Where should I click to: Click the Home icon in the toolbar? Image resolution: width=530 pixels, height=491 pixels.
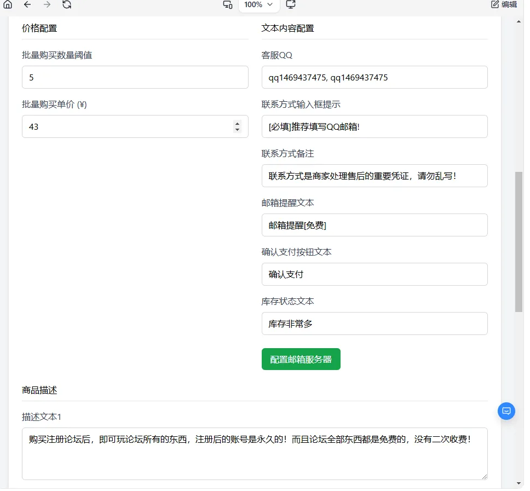[x=8, y=5]
